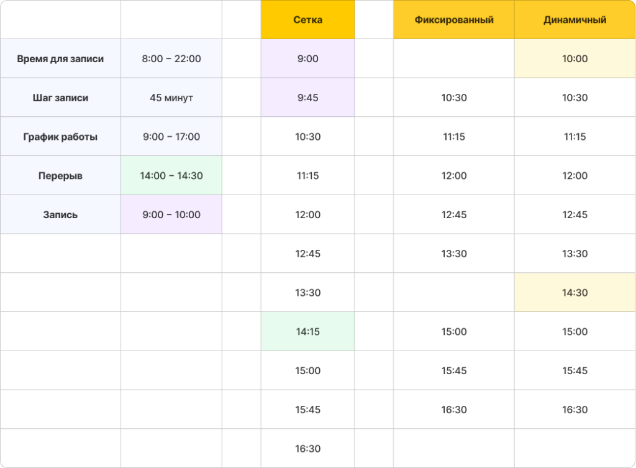Click the Запись row label

pos(60,214)
